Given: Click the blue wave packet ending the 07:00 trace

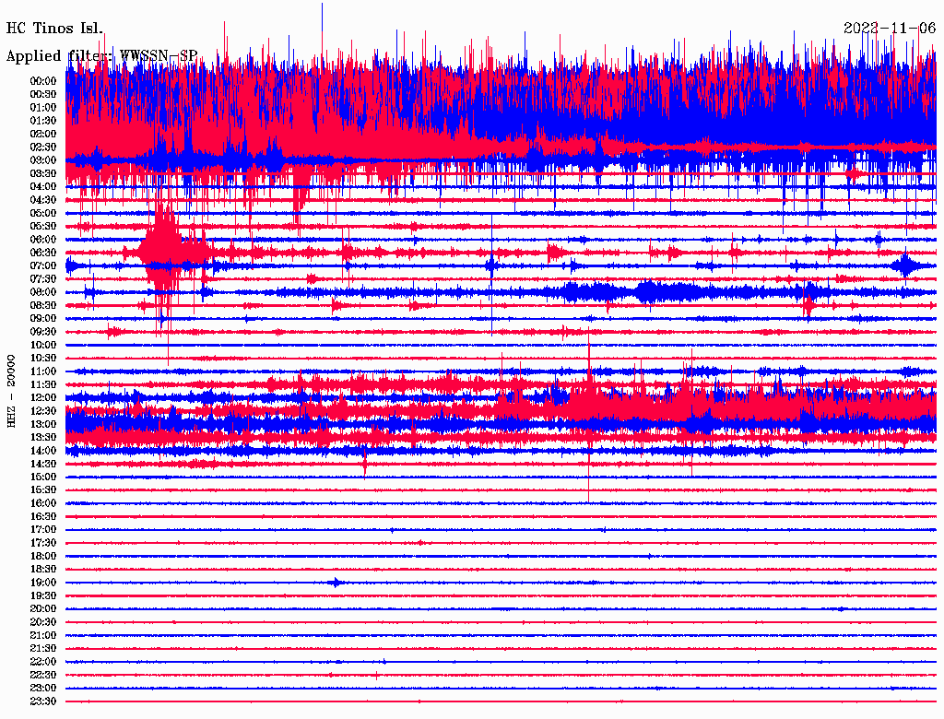Looking at the screenshot, I should [x=904, y=265].
